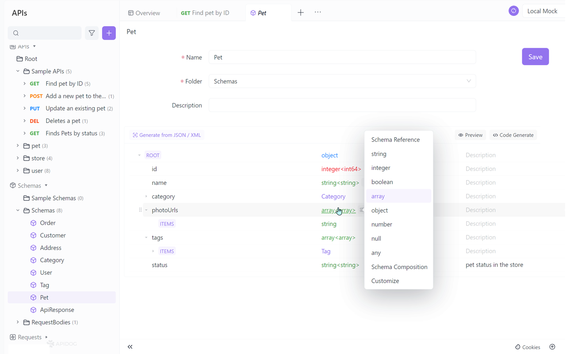Image resolution: width=566 pixels, height=354 pixels.
Task: Open the Folder dropdown showing Schemas
Action: [342, 81]
